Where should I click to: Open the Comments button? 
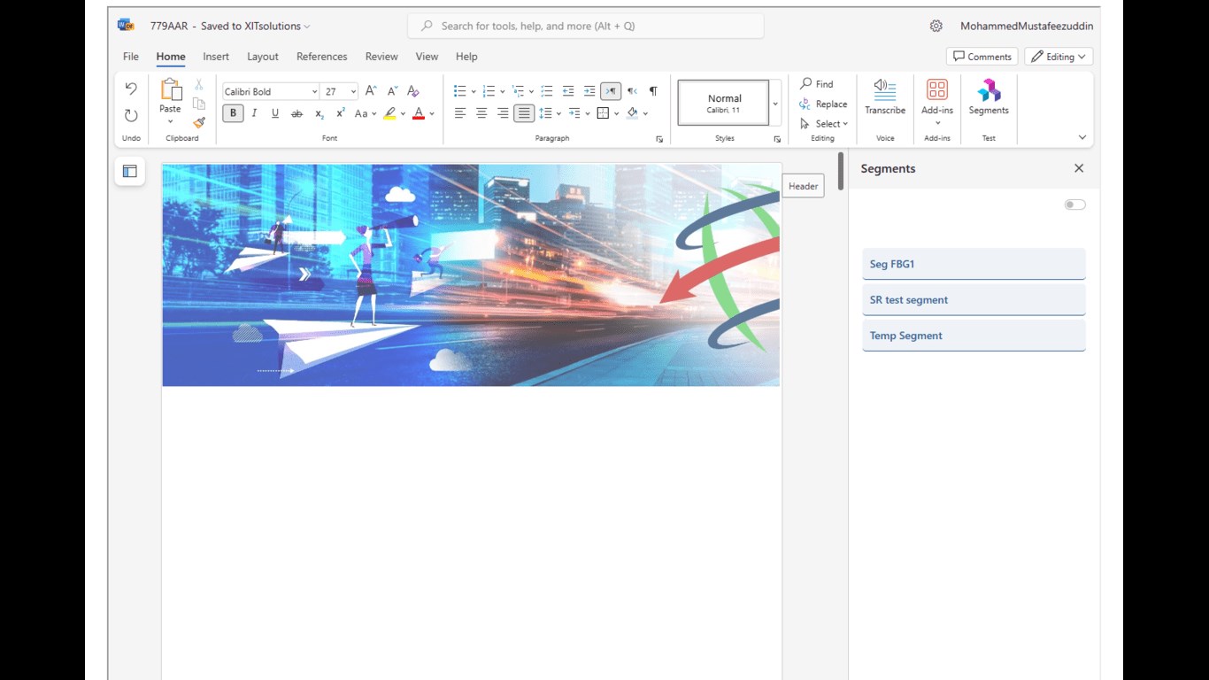tap(982, 57)
